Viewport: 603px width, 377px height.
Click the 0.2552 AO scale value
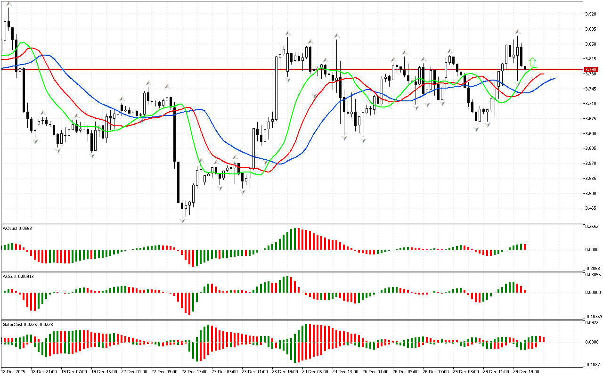click(x=592, y=227)
